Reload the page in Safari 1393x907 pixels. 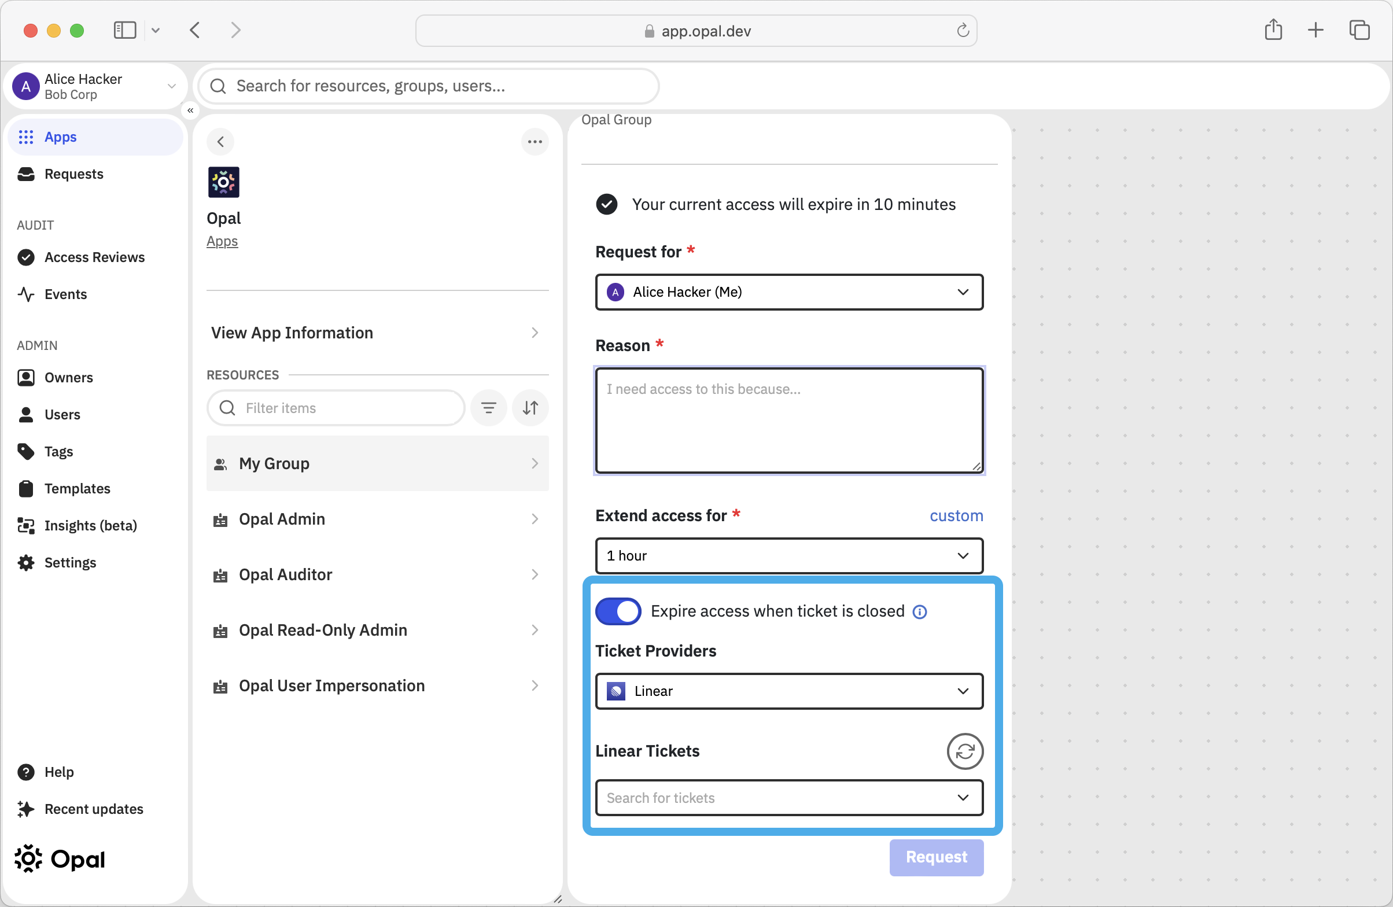point(963,31)
